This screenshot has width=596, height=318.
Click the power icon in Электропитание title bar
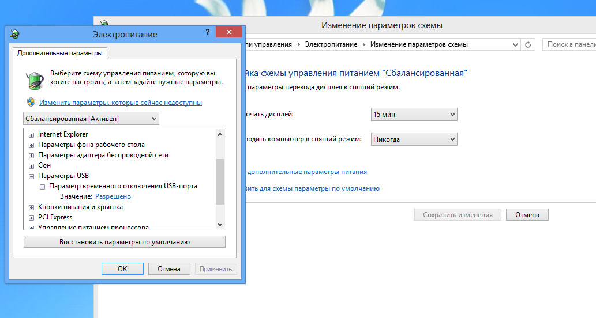pos(14,34)
